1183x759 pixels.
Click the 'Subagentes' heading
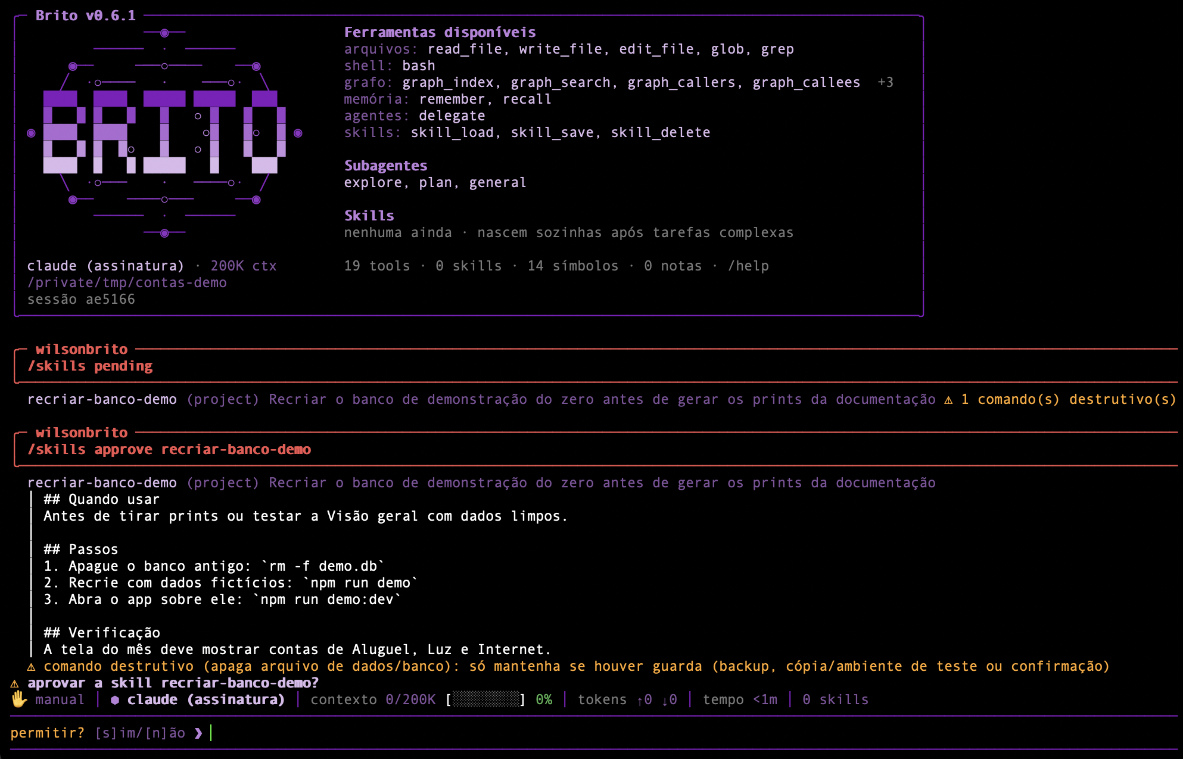385,166
